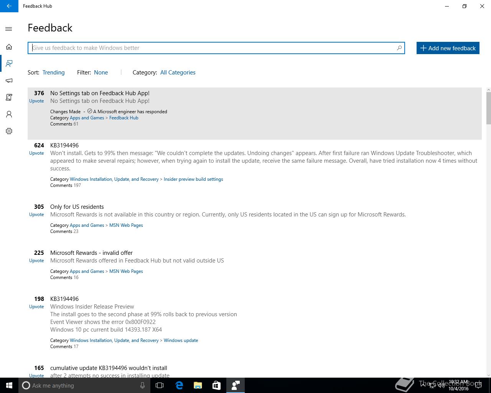This screenshot has height=393, width=491.
Task: Open Task View on the taskbar
Action: (x=160, y=385)
